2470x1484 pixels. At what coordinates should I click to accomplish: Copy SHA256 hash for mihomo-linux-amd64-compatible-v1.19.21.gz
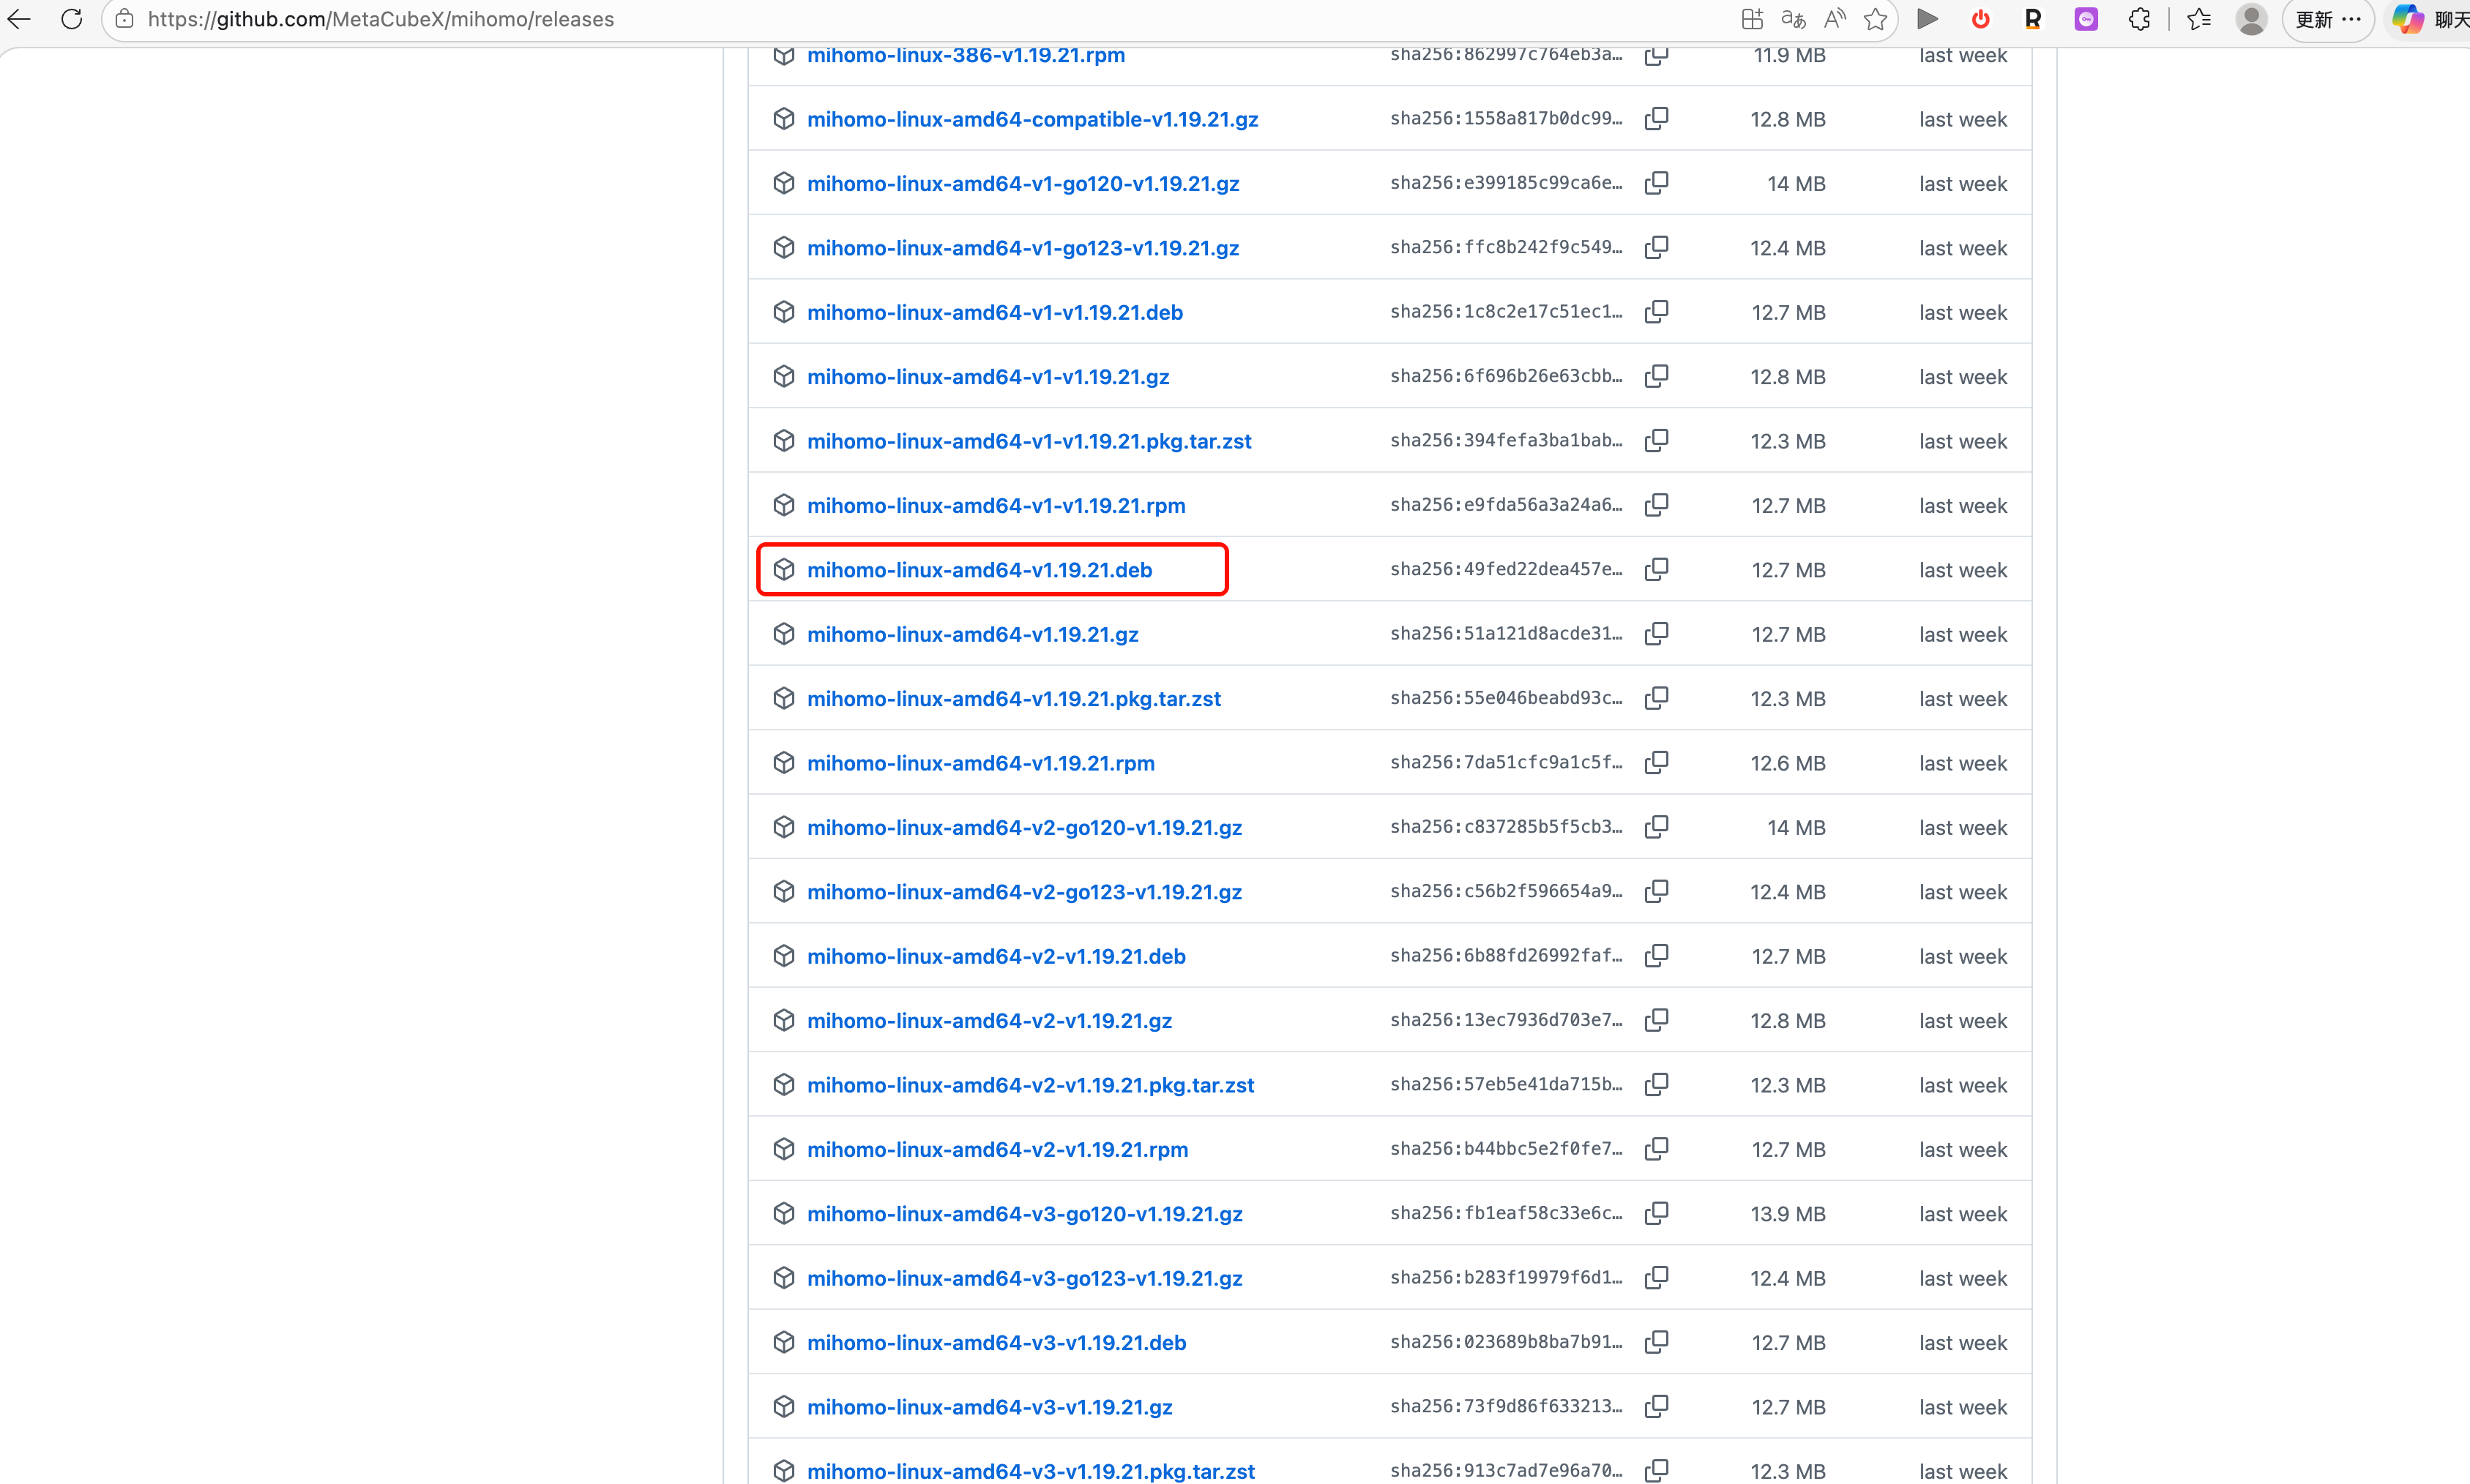tap(1656, 118)
